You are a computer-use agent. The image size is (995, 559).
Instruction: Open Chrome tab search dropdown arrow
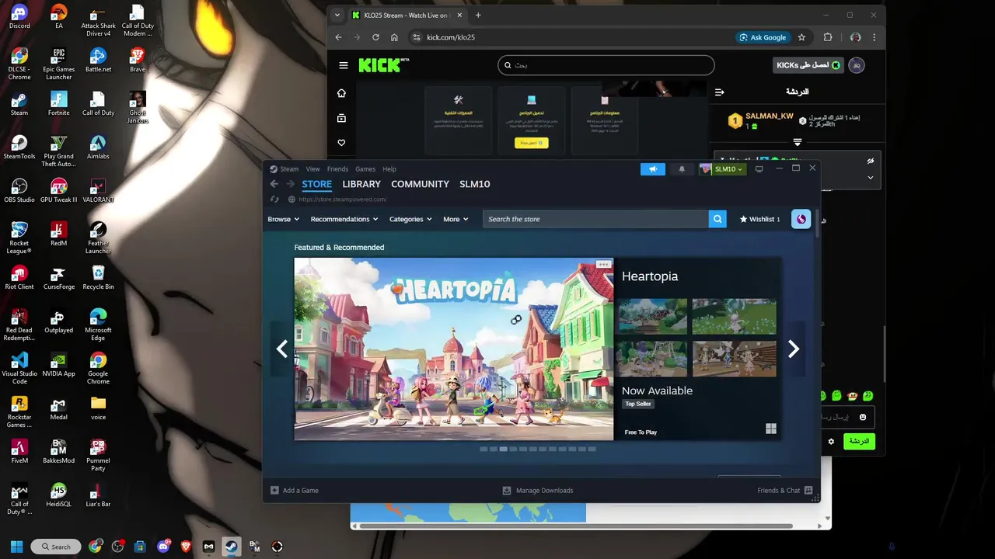point(337,15)
